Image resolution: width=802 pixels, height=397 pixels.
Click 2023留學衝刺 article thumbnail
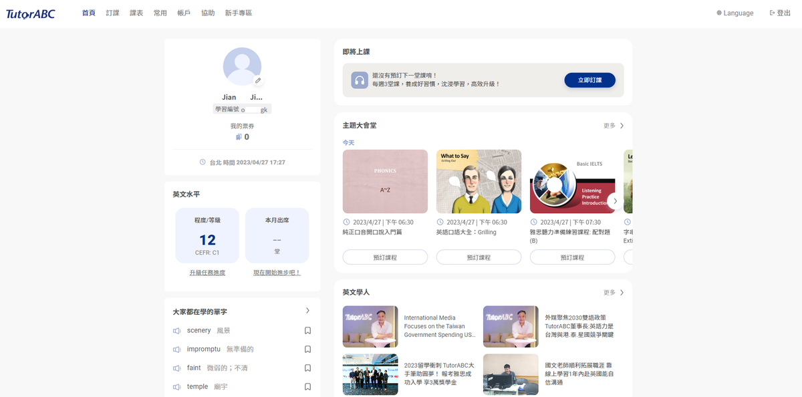click(370, 374)
